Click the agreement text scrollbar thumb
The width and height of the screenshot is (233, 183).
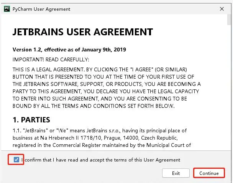229,20
